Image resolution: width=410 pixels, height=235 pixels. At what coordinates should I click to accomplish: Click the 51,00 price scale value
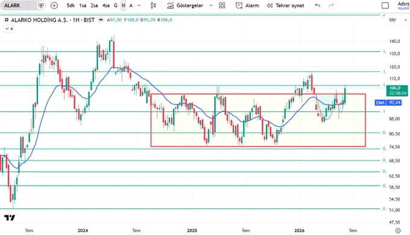click(x=394, y=210)
